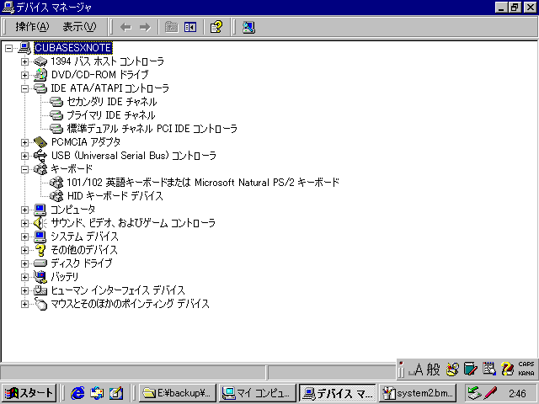Expand その他のデバイス node

pyautogui.click(x=24, y=250)
